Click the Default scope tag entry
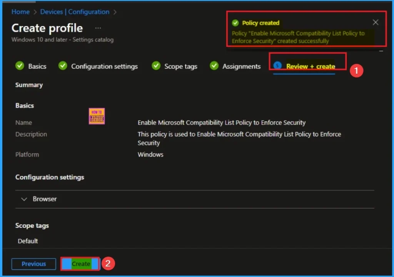Image resolution: width=394 pixels, height=277 pixels. [x=28, y=241]
